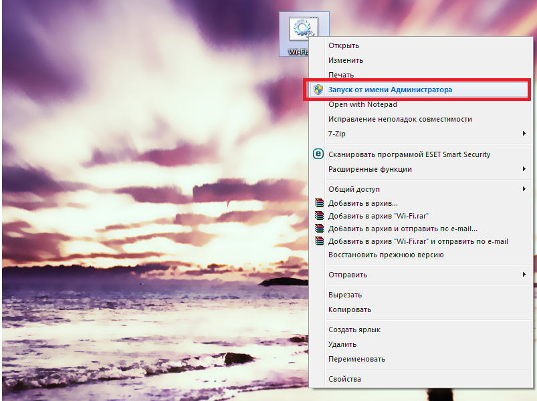Image resolution: width=537 pixels, height=401 pixels.
Task: Select 'Сканировать программой ESET Smart Security'
Action: pyautogui.click(x=421, y=154)
